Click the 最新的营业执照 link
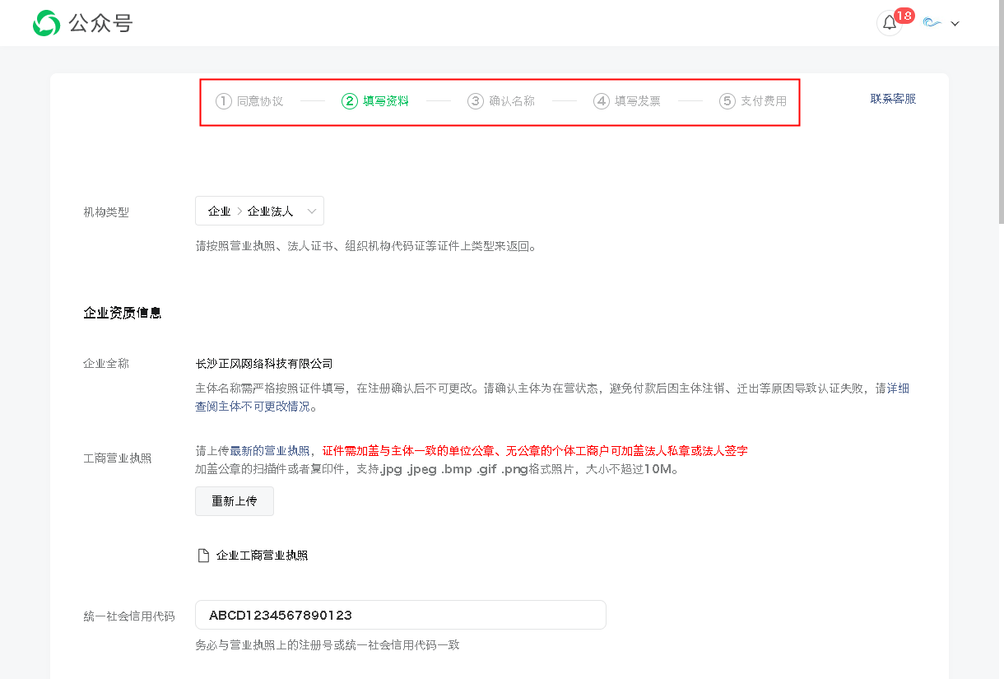 point(269,450)
